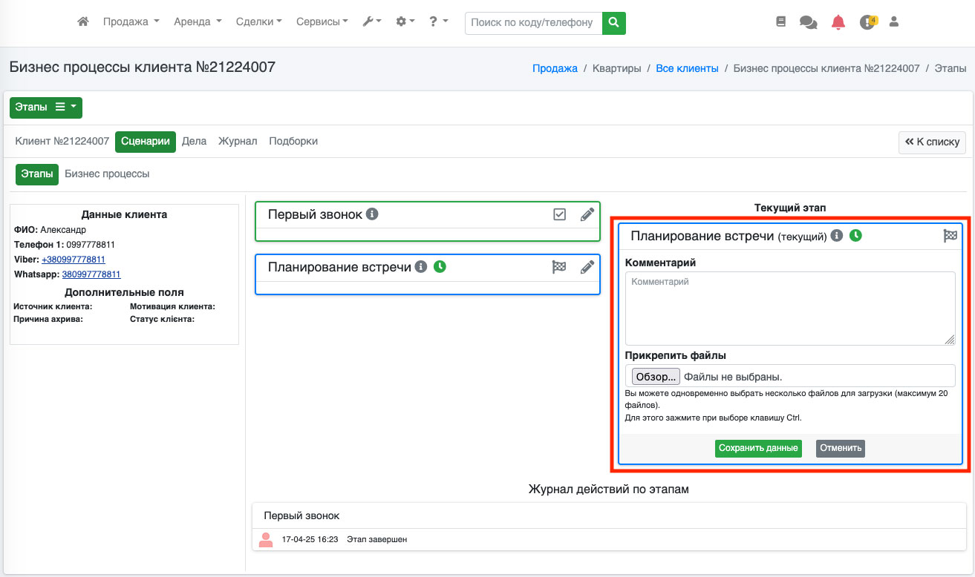Select the Бизнес процессы tab
The height and width of the screenshot is (577, 975).
107,174
